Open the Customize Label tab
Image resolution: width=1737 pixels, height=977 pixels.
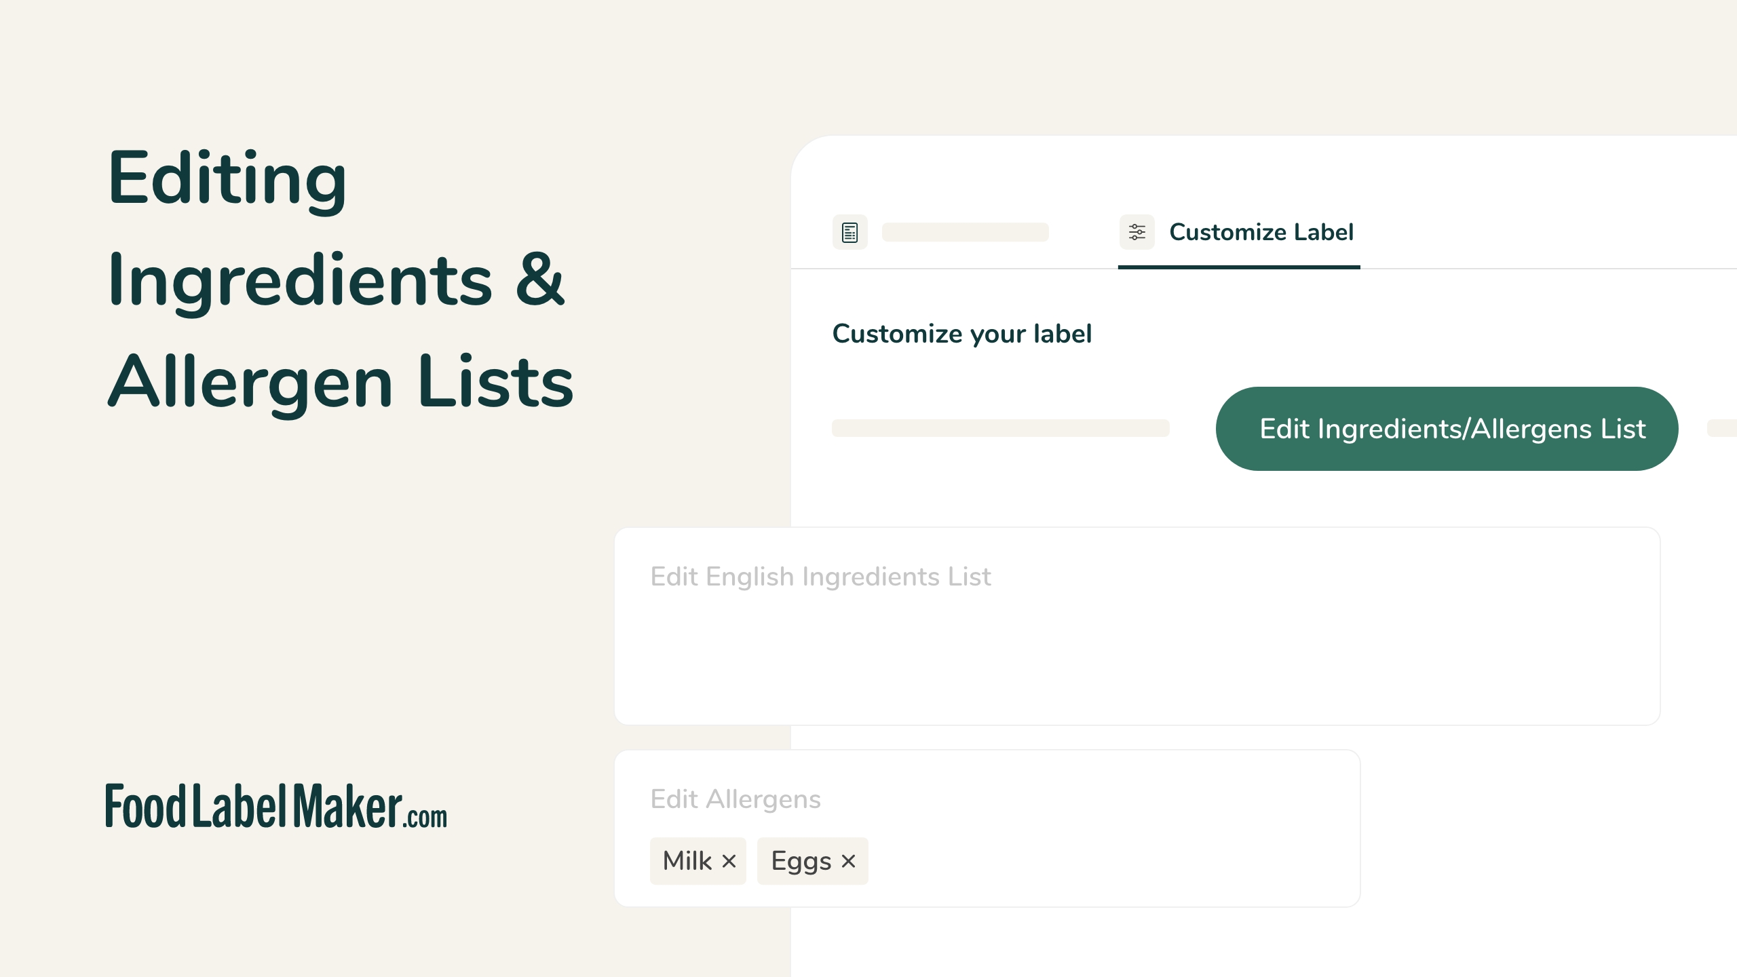click(x=1261, y=232)
